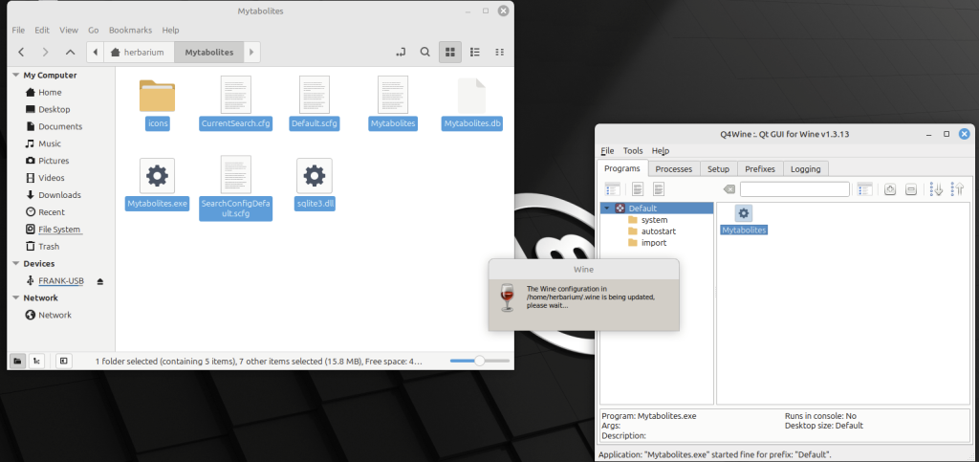Eject the FRANK-USB device
Image resolution: width=979 pixels, height=462 pixels.
click(x=100, y=281)
